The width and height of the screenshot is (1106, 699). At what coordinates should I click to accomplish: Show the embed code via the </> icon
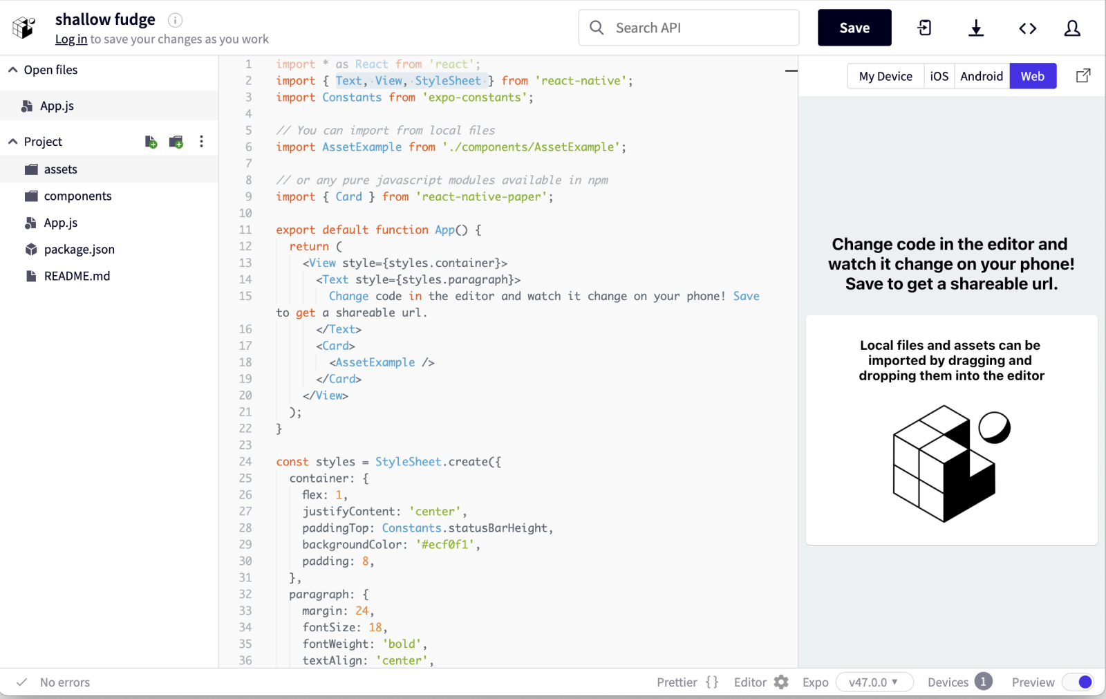coord(1028,28)
